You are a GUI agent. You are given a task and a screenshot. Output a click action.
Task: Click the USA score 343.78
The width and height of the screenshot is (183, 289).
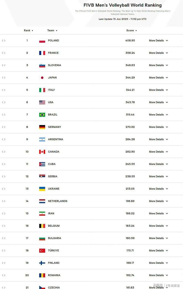130,102
